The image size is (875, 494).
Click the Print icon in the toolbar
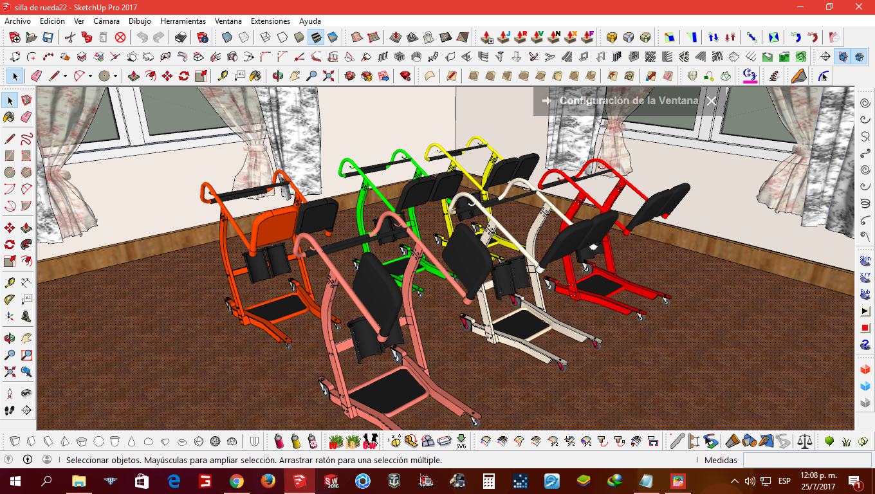181,37
